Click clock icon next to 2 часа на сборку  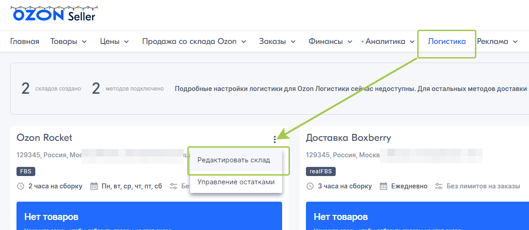21,186
